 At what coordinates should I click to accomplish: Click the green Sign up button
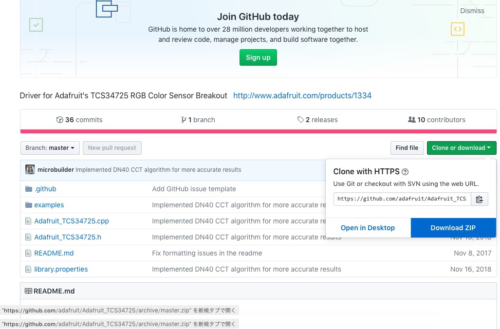tap(259, 57)
